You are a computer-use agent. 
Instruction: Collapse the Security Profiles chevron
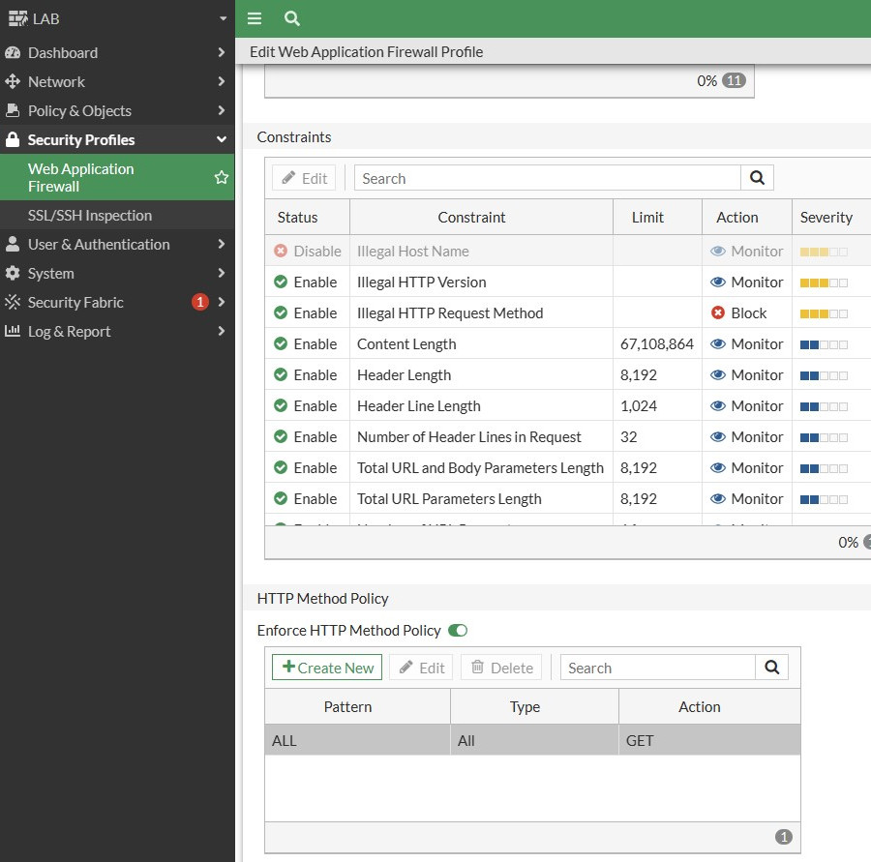[221, 139]
